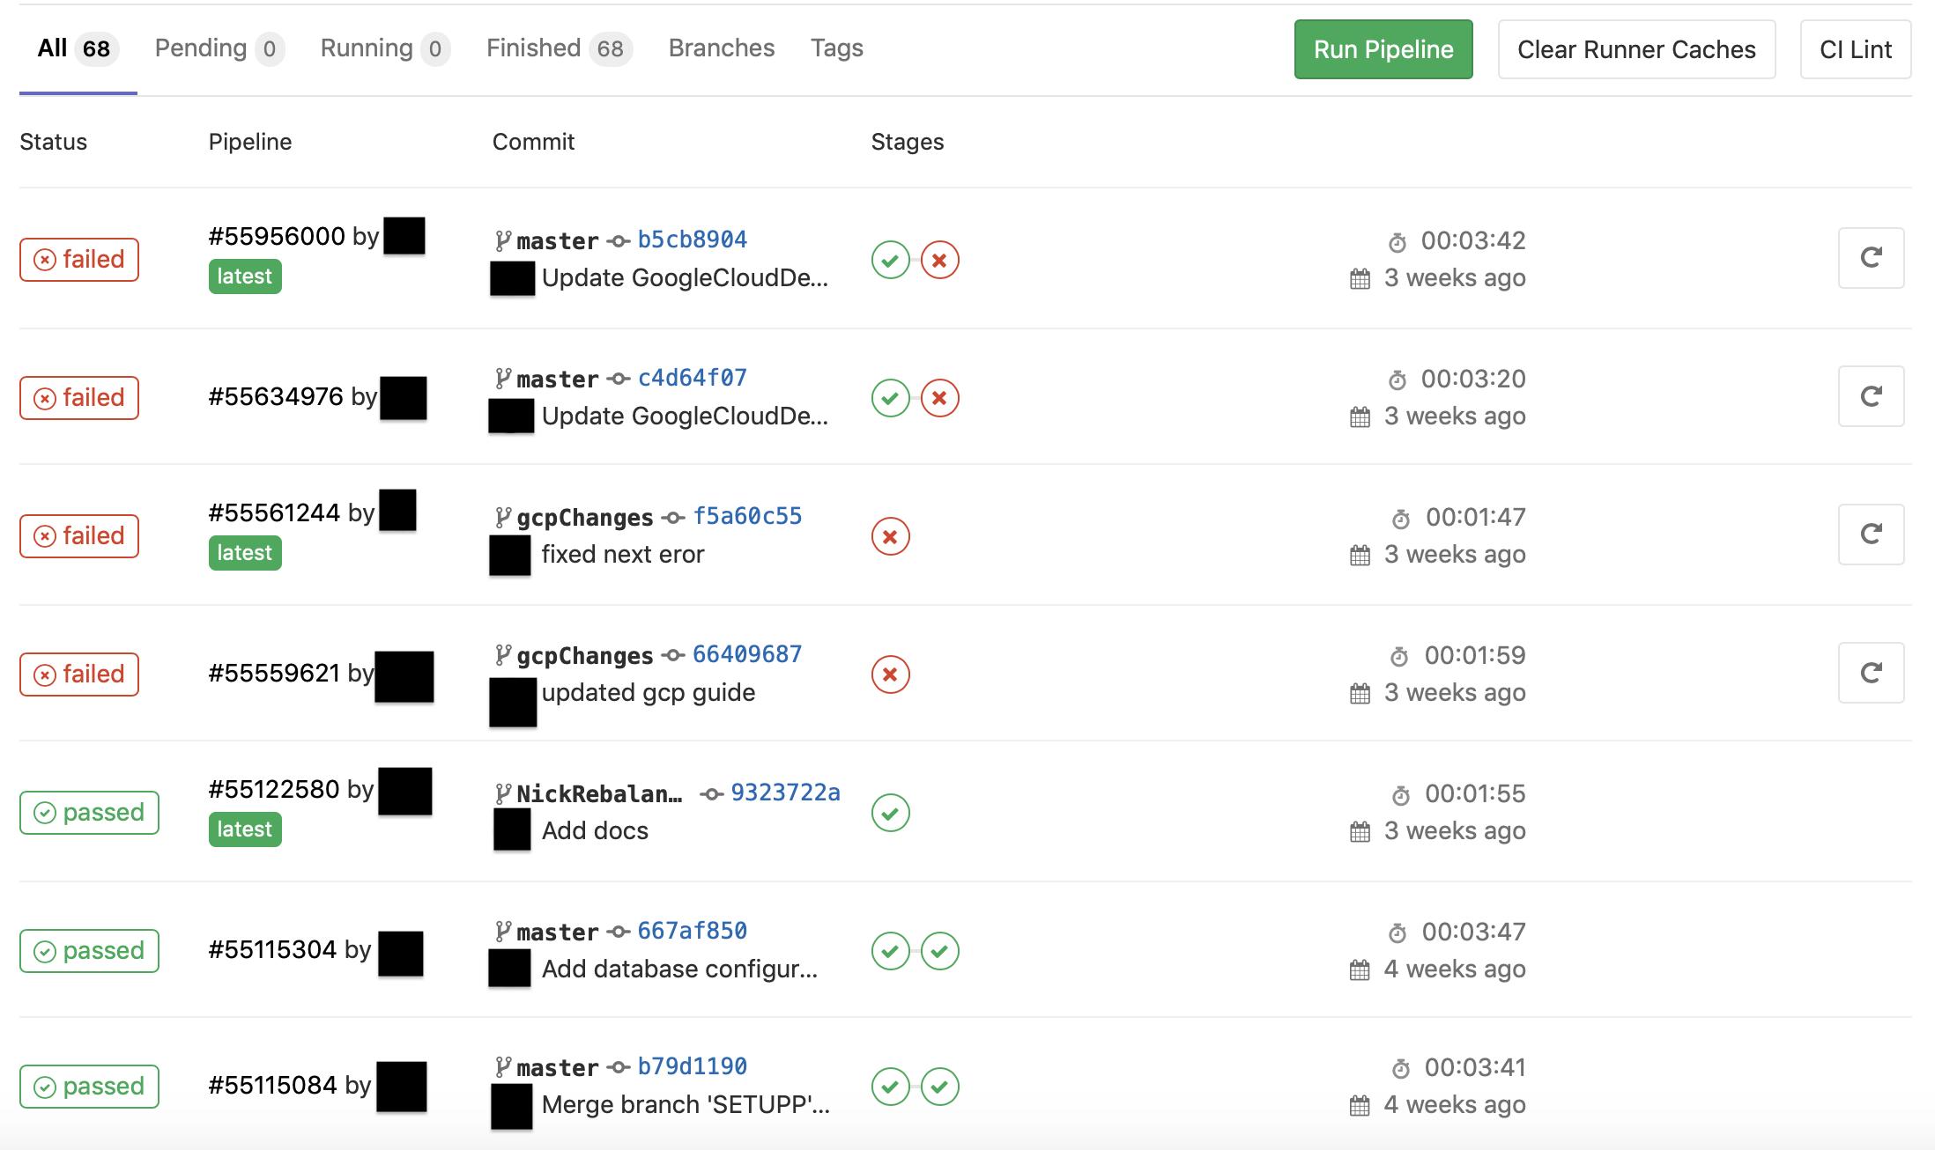
Task: Open the failed stage icon of pipeline #55956000
Action: click(939, 260)
